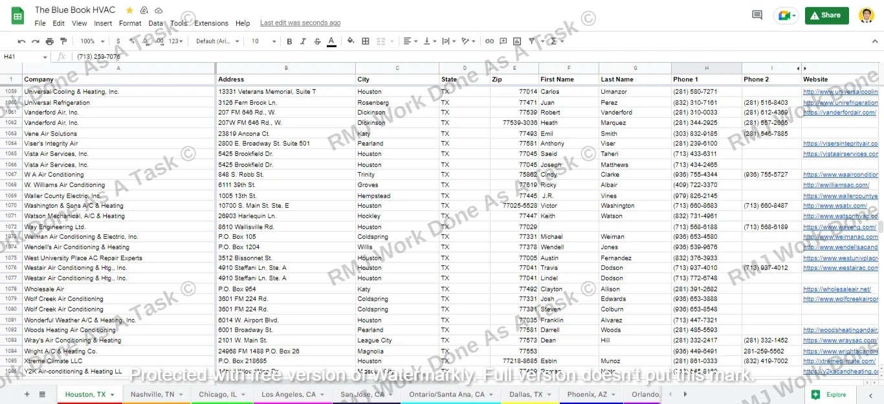Open the Last edit was seconds ago link
The height and width of the screenshot is (404, 884).
(300, 23)
